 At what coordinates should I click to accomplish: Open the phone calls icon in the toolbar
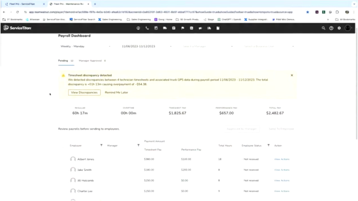(x=147, y=28)
